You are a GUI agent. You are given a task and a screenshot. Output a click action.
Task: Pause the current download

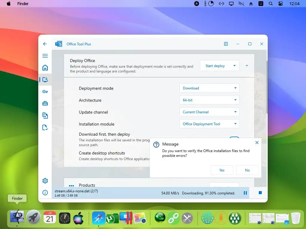(x=245, y=193)
